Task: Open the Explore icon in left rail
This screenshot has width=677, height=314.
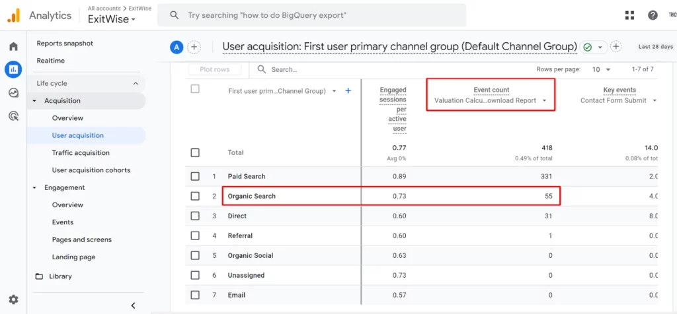Action: [x=13, y=92]
